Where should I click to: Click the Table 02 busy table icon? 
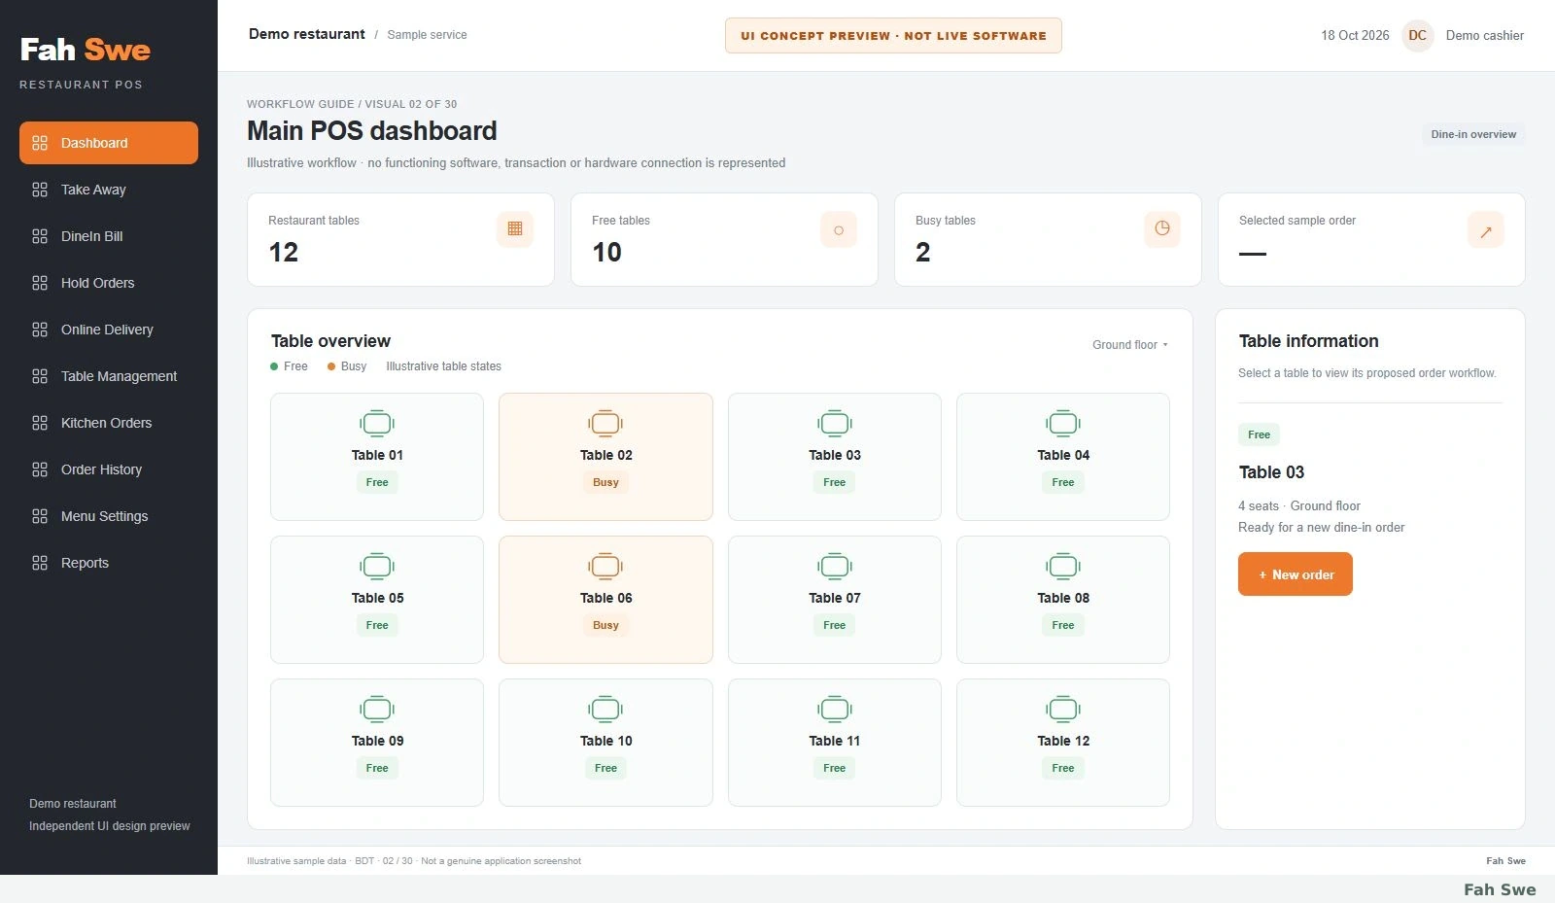[605, 424]
